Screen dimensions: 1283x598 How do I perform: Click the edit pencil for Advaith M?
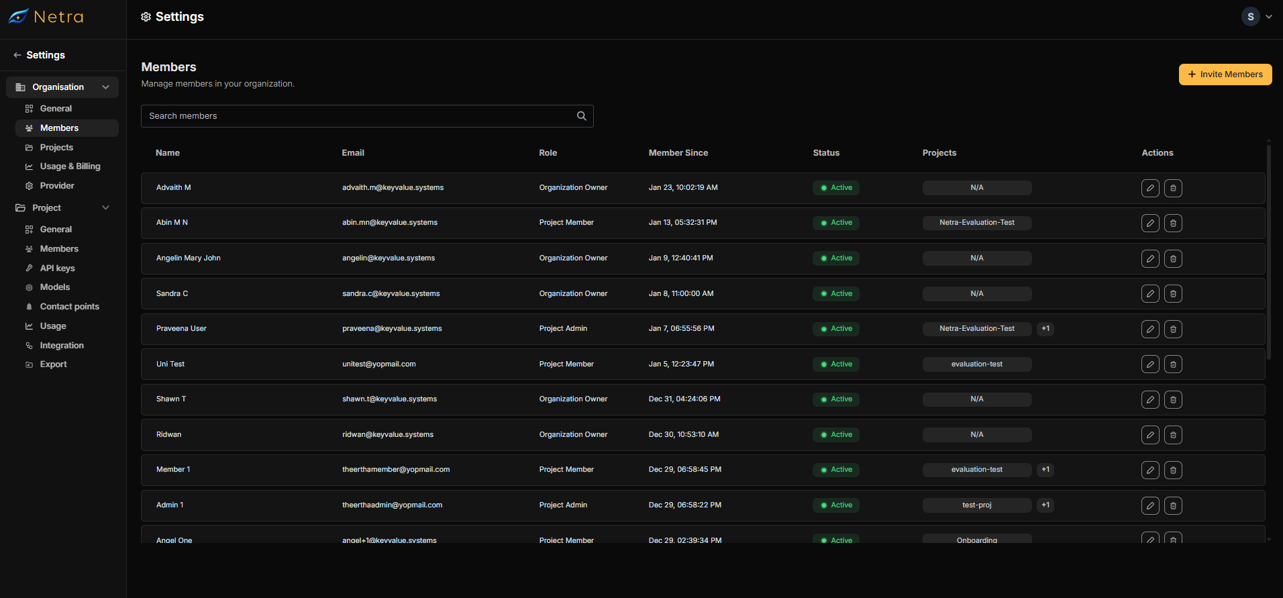1150,188
